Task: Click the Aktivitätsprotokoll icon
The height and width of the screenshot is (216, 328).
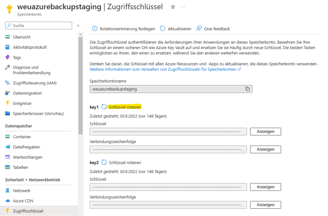Action: click(x=8, y=47)
